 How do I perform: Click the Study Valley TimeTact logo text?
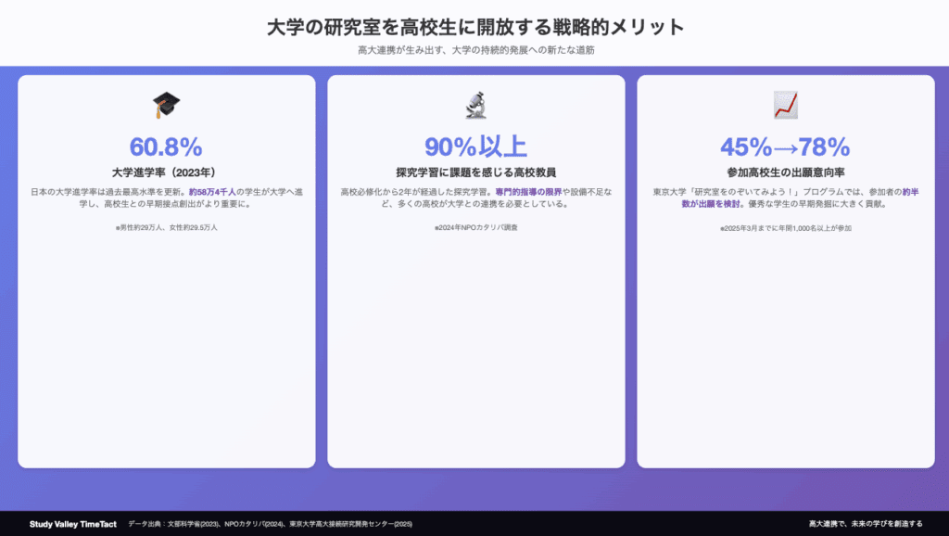click(72, 524)
